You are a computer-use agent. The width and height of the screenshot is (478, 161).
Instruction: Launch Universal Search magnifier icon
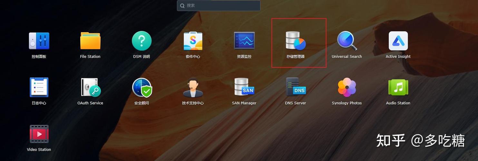pyautogui.click(x=347, y=41)
